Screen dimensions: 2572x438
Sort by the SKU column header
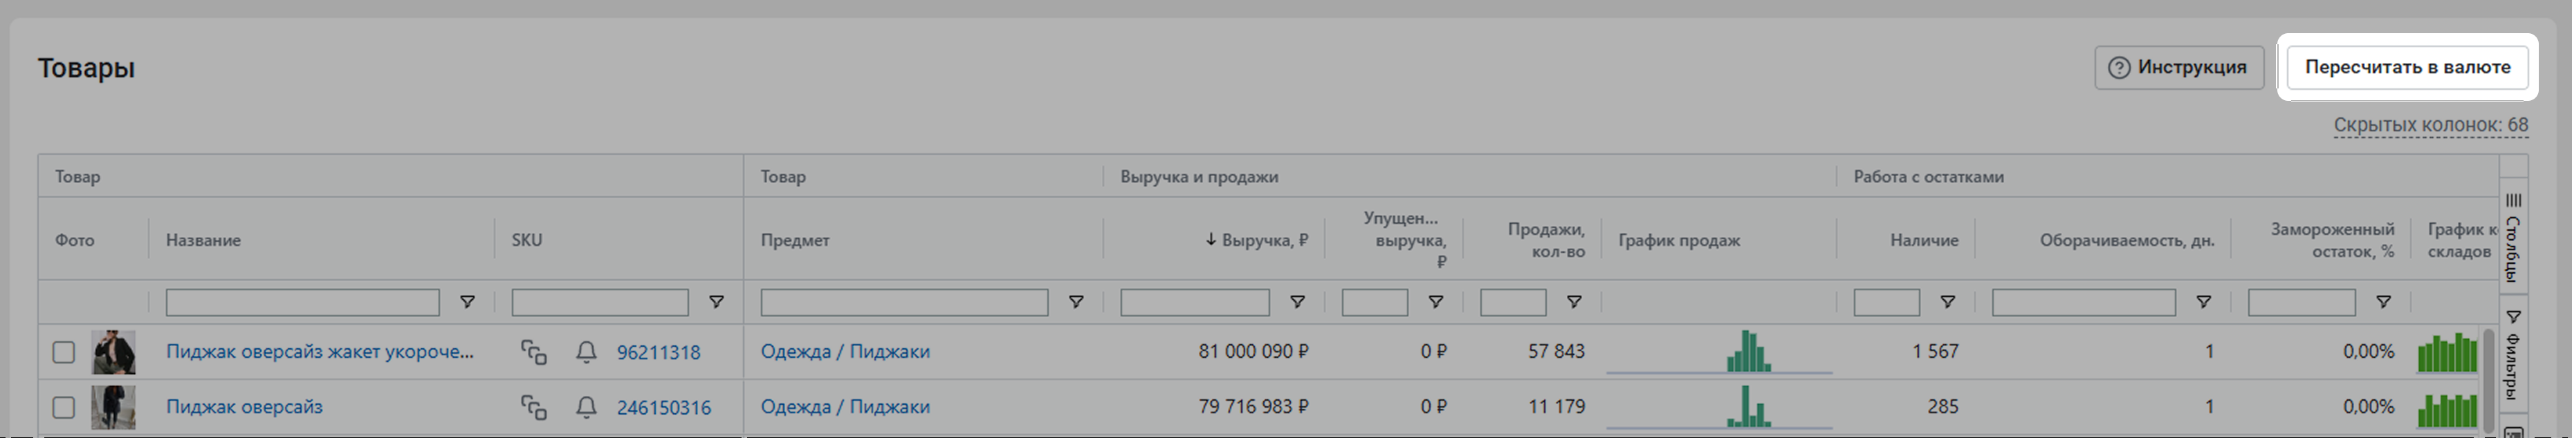527,240
